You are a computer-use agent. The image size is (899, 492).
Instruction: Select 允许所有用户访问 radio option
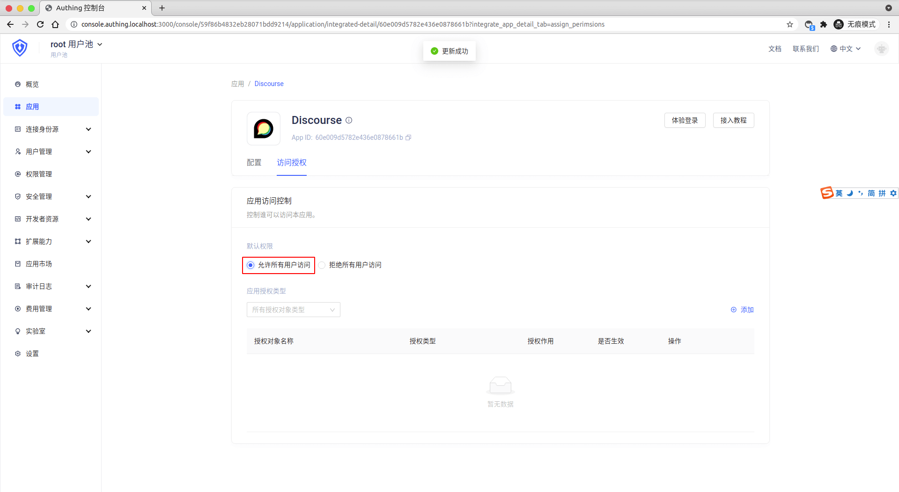(x=251, y=265)
